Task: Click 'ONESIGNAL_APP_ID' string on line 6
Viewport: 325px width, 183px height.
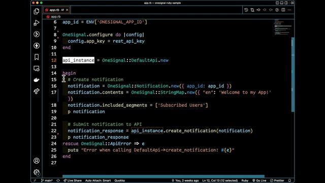Action: click(x=121, y=22)
